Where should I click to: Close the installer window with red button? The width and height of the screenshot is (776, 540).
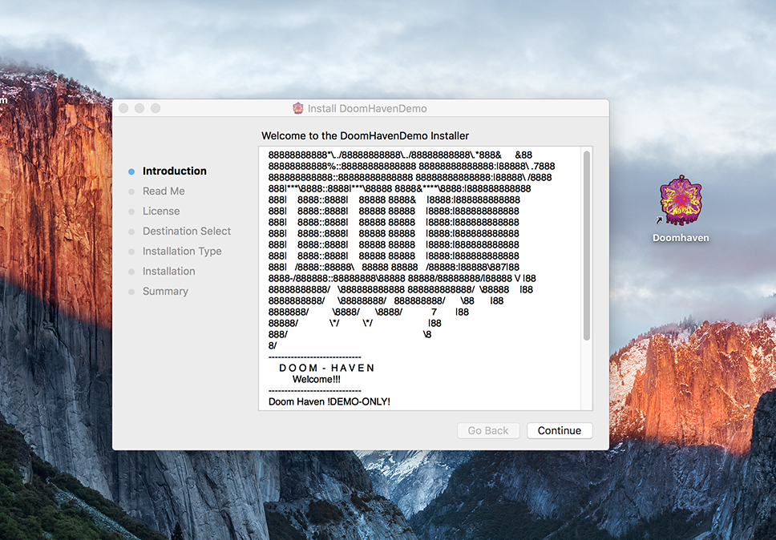123,108
